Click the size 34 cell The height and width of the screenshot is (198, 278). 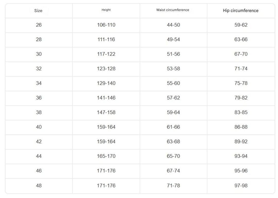pyautogui.click(x=39, y=83)
